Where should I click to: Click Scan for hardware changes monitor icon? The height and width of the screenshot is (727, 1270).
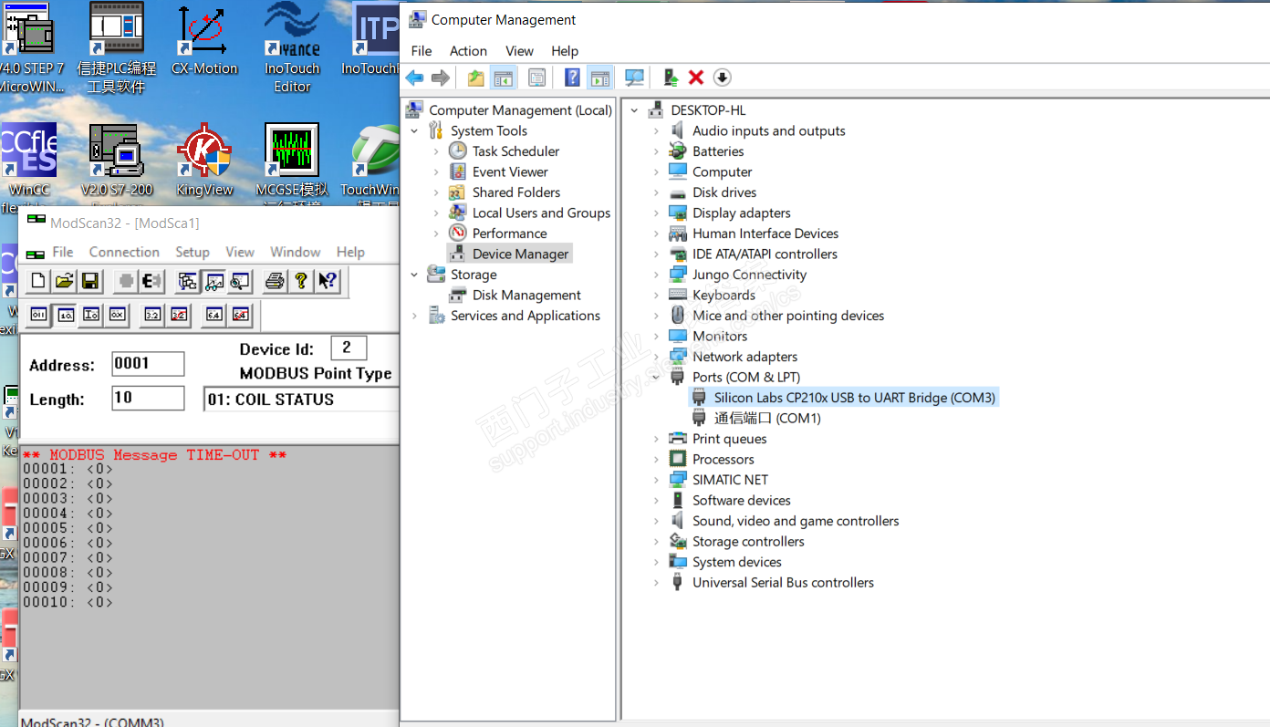(x=634, y=78)
